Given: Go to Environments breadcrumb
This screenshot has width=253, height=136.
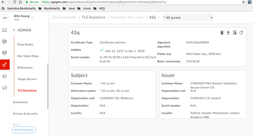Looking at the screenshot, I should [64, 17].
